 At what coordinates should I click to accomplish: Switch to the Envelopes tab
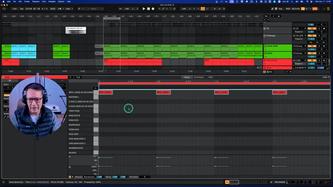199,77
